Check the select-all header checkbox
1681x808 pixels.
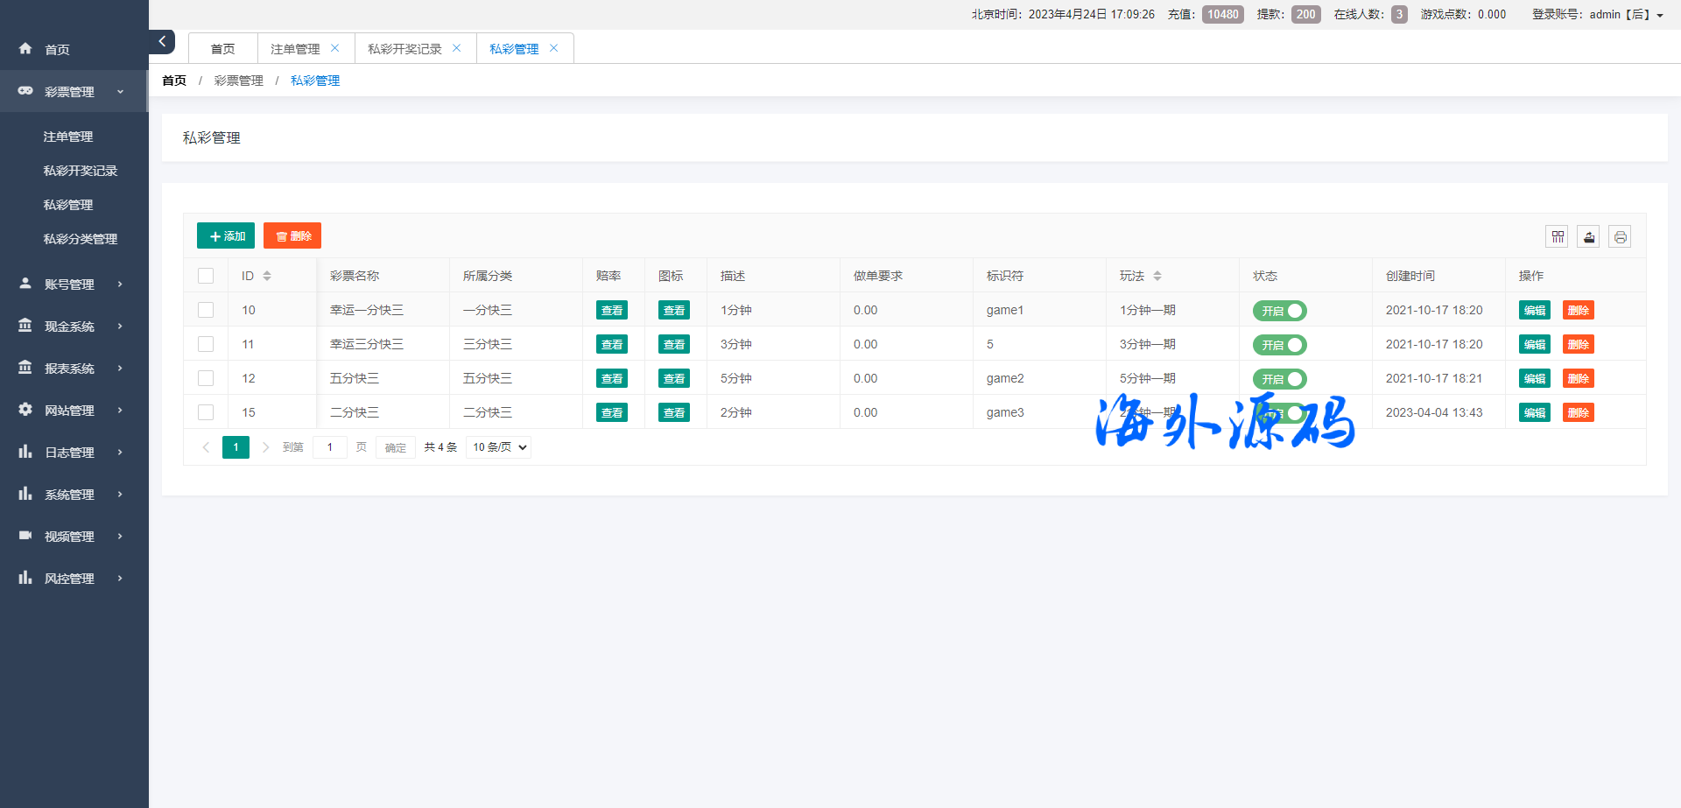[206, 276]
